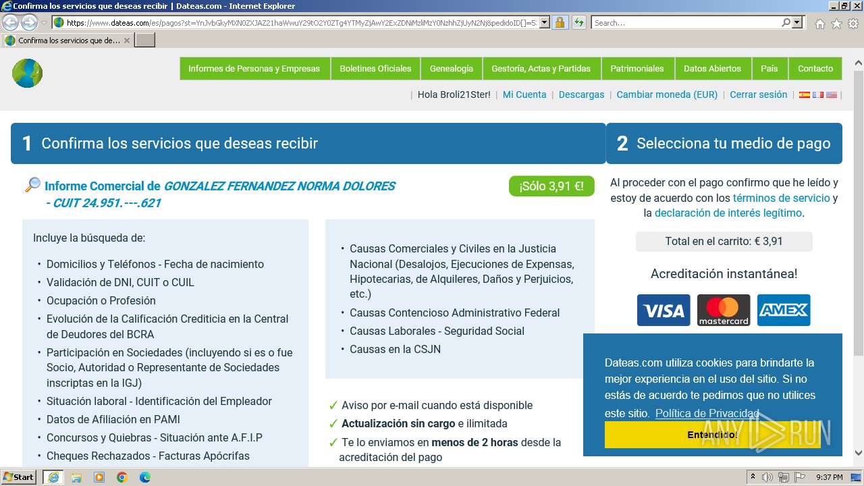Open the Genealogía menu
864x486 pixels.
452,68
